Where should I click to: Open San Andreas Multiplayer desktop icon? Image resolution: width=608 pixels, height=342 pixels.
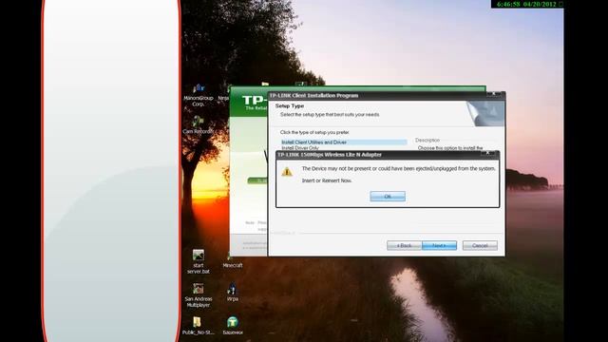tap(199, 295)
